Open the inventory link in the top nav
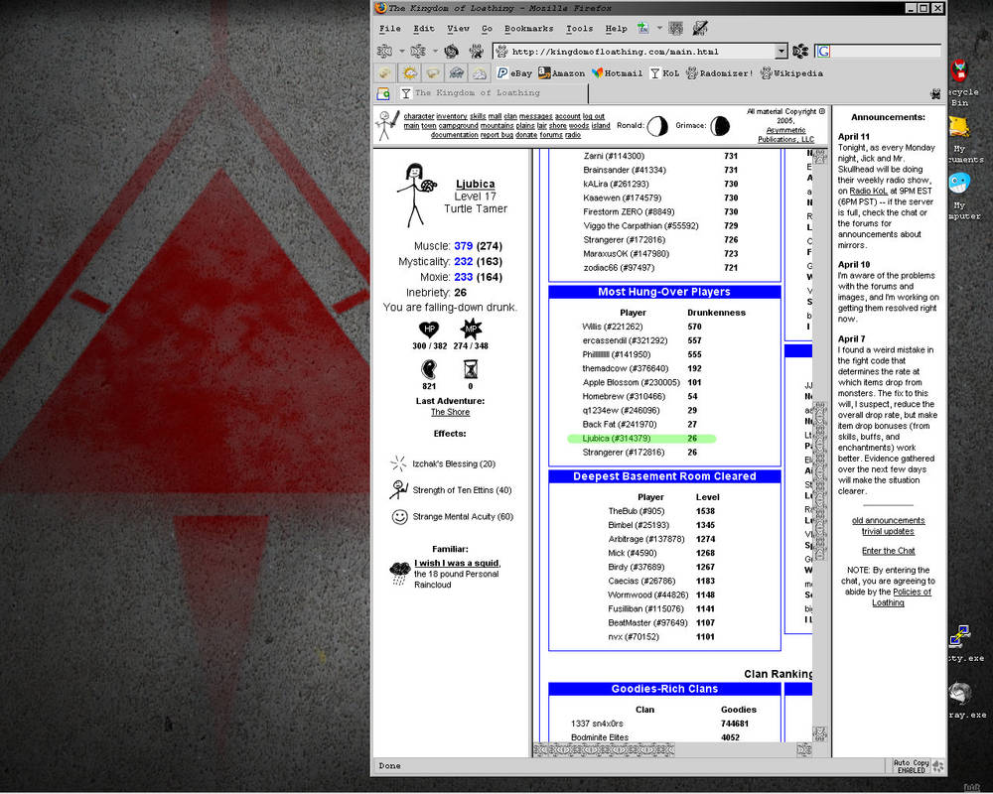 [452, 116]
